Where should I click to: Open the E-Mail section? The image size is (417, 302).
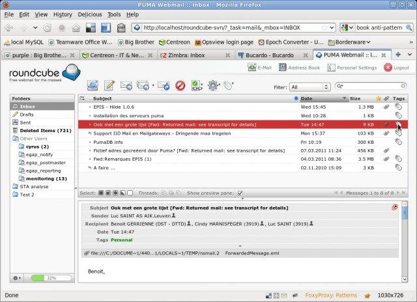click(x=259, y=68)
